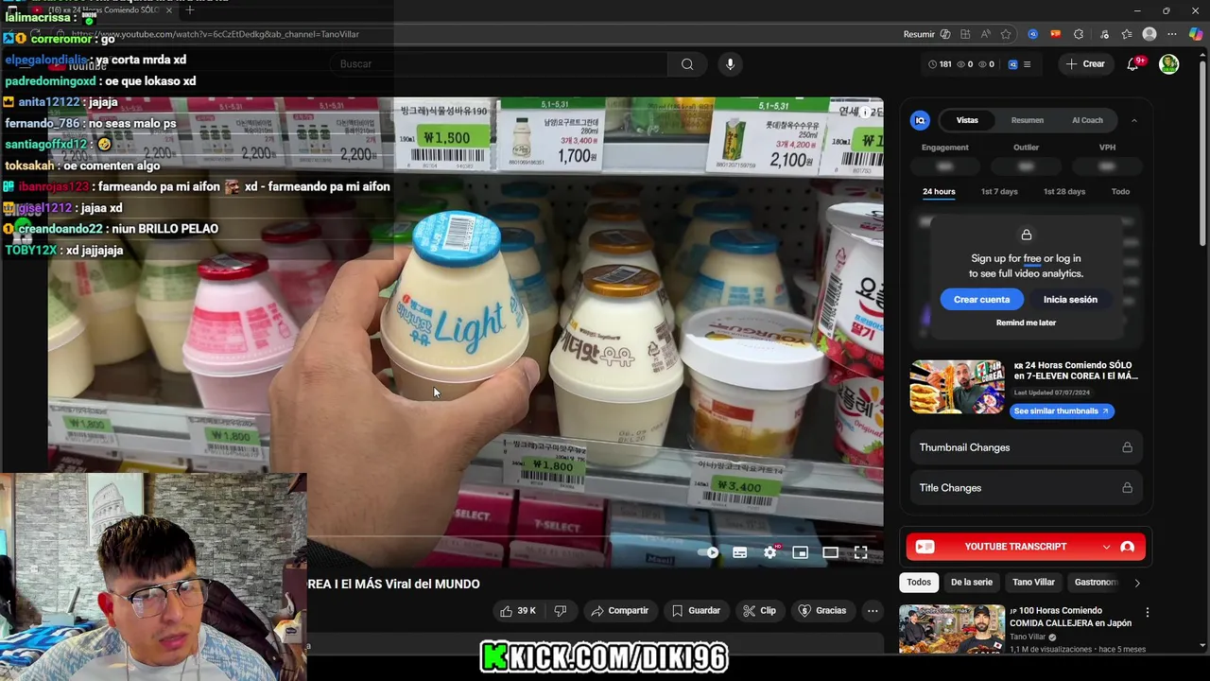Click the Guardar save button
The image size is (1210, 681).
(696, 611)
